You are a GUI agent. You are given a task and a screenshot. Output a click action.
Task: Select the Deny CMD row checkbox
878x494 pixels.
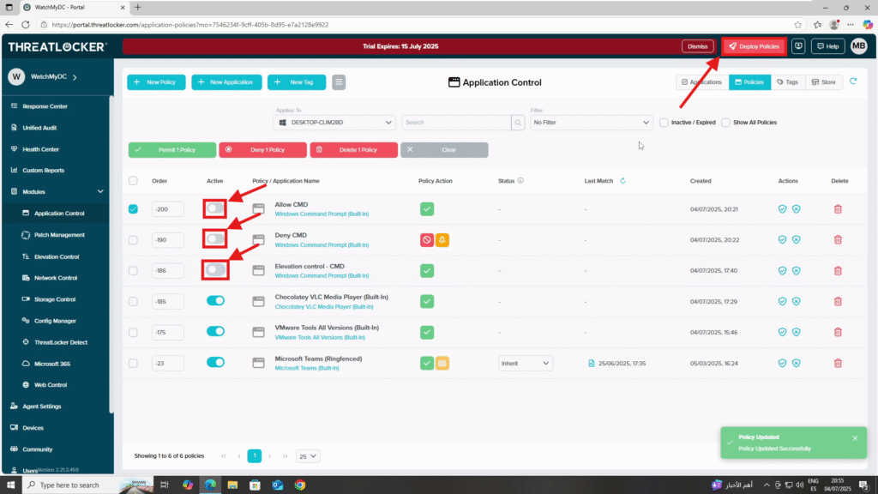click(x=133, y=240)
